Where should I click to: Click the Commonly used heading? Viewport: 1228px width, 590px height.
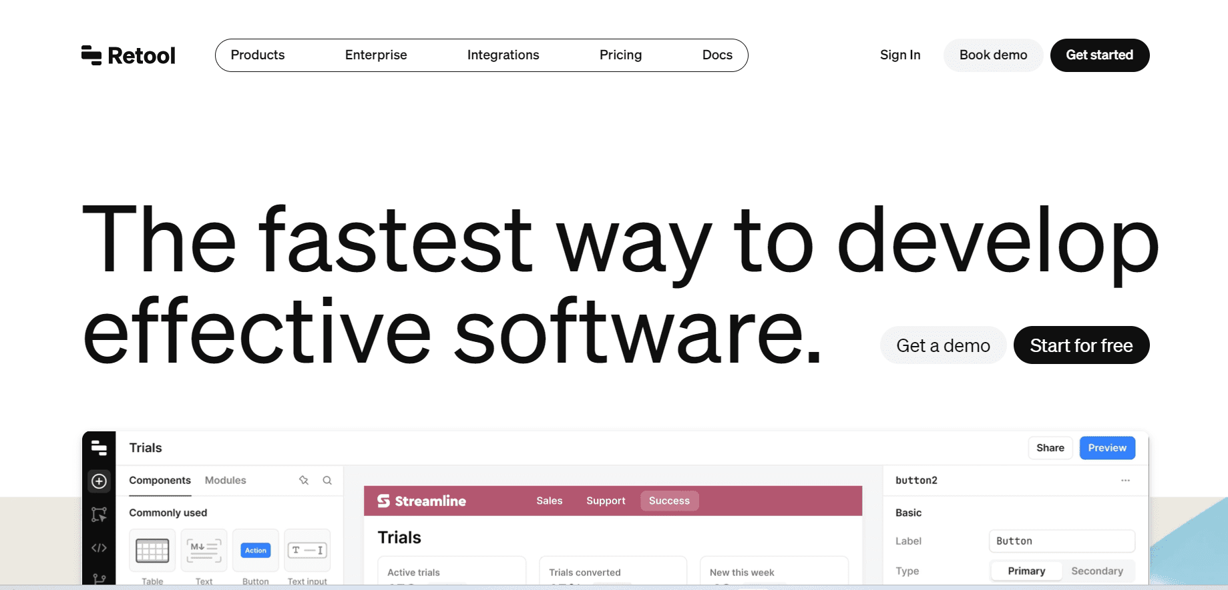(168, 513)
